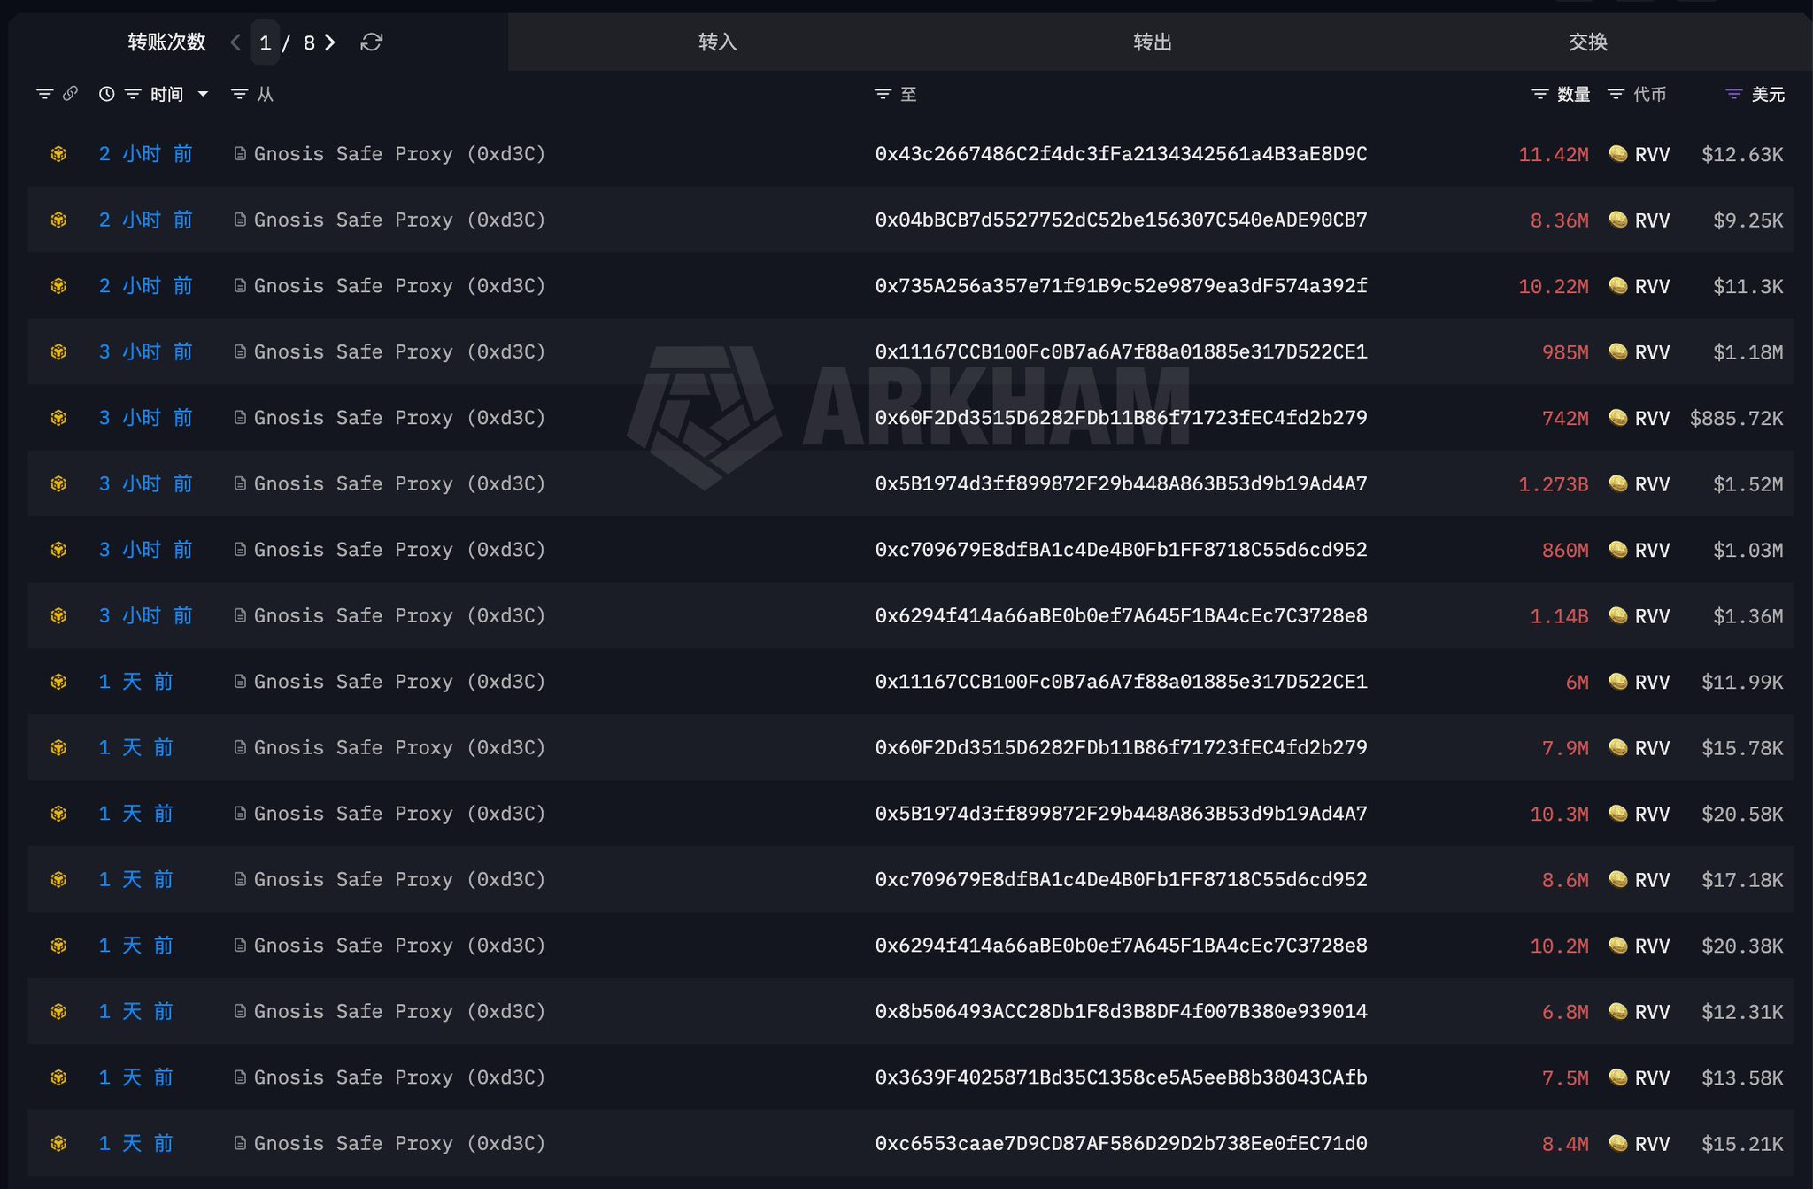Click the refresh transfers icon
This screenshot has height=1189, width=1813.
[371, 42]
